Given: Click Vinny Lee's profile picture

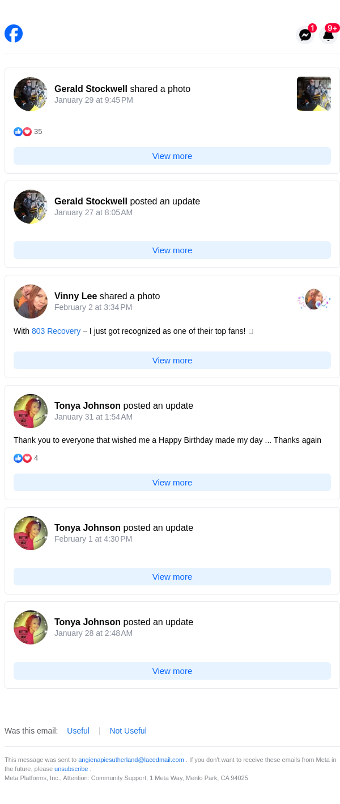Looking at the screenshot, I should [x=31, y=301].
